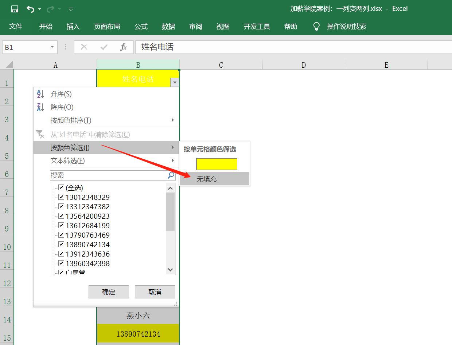The image size is (452, 345).
Task: Click the 确定 confirm button
Action: (x=109, y=292)
